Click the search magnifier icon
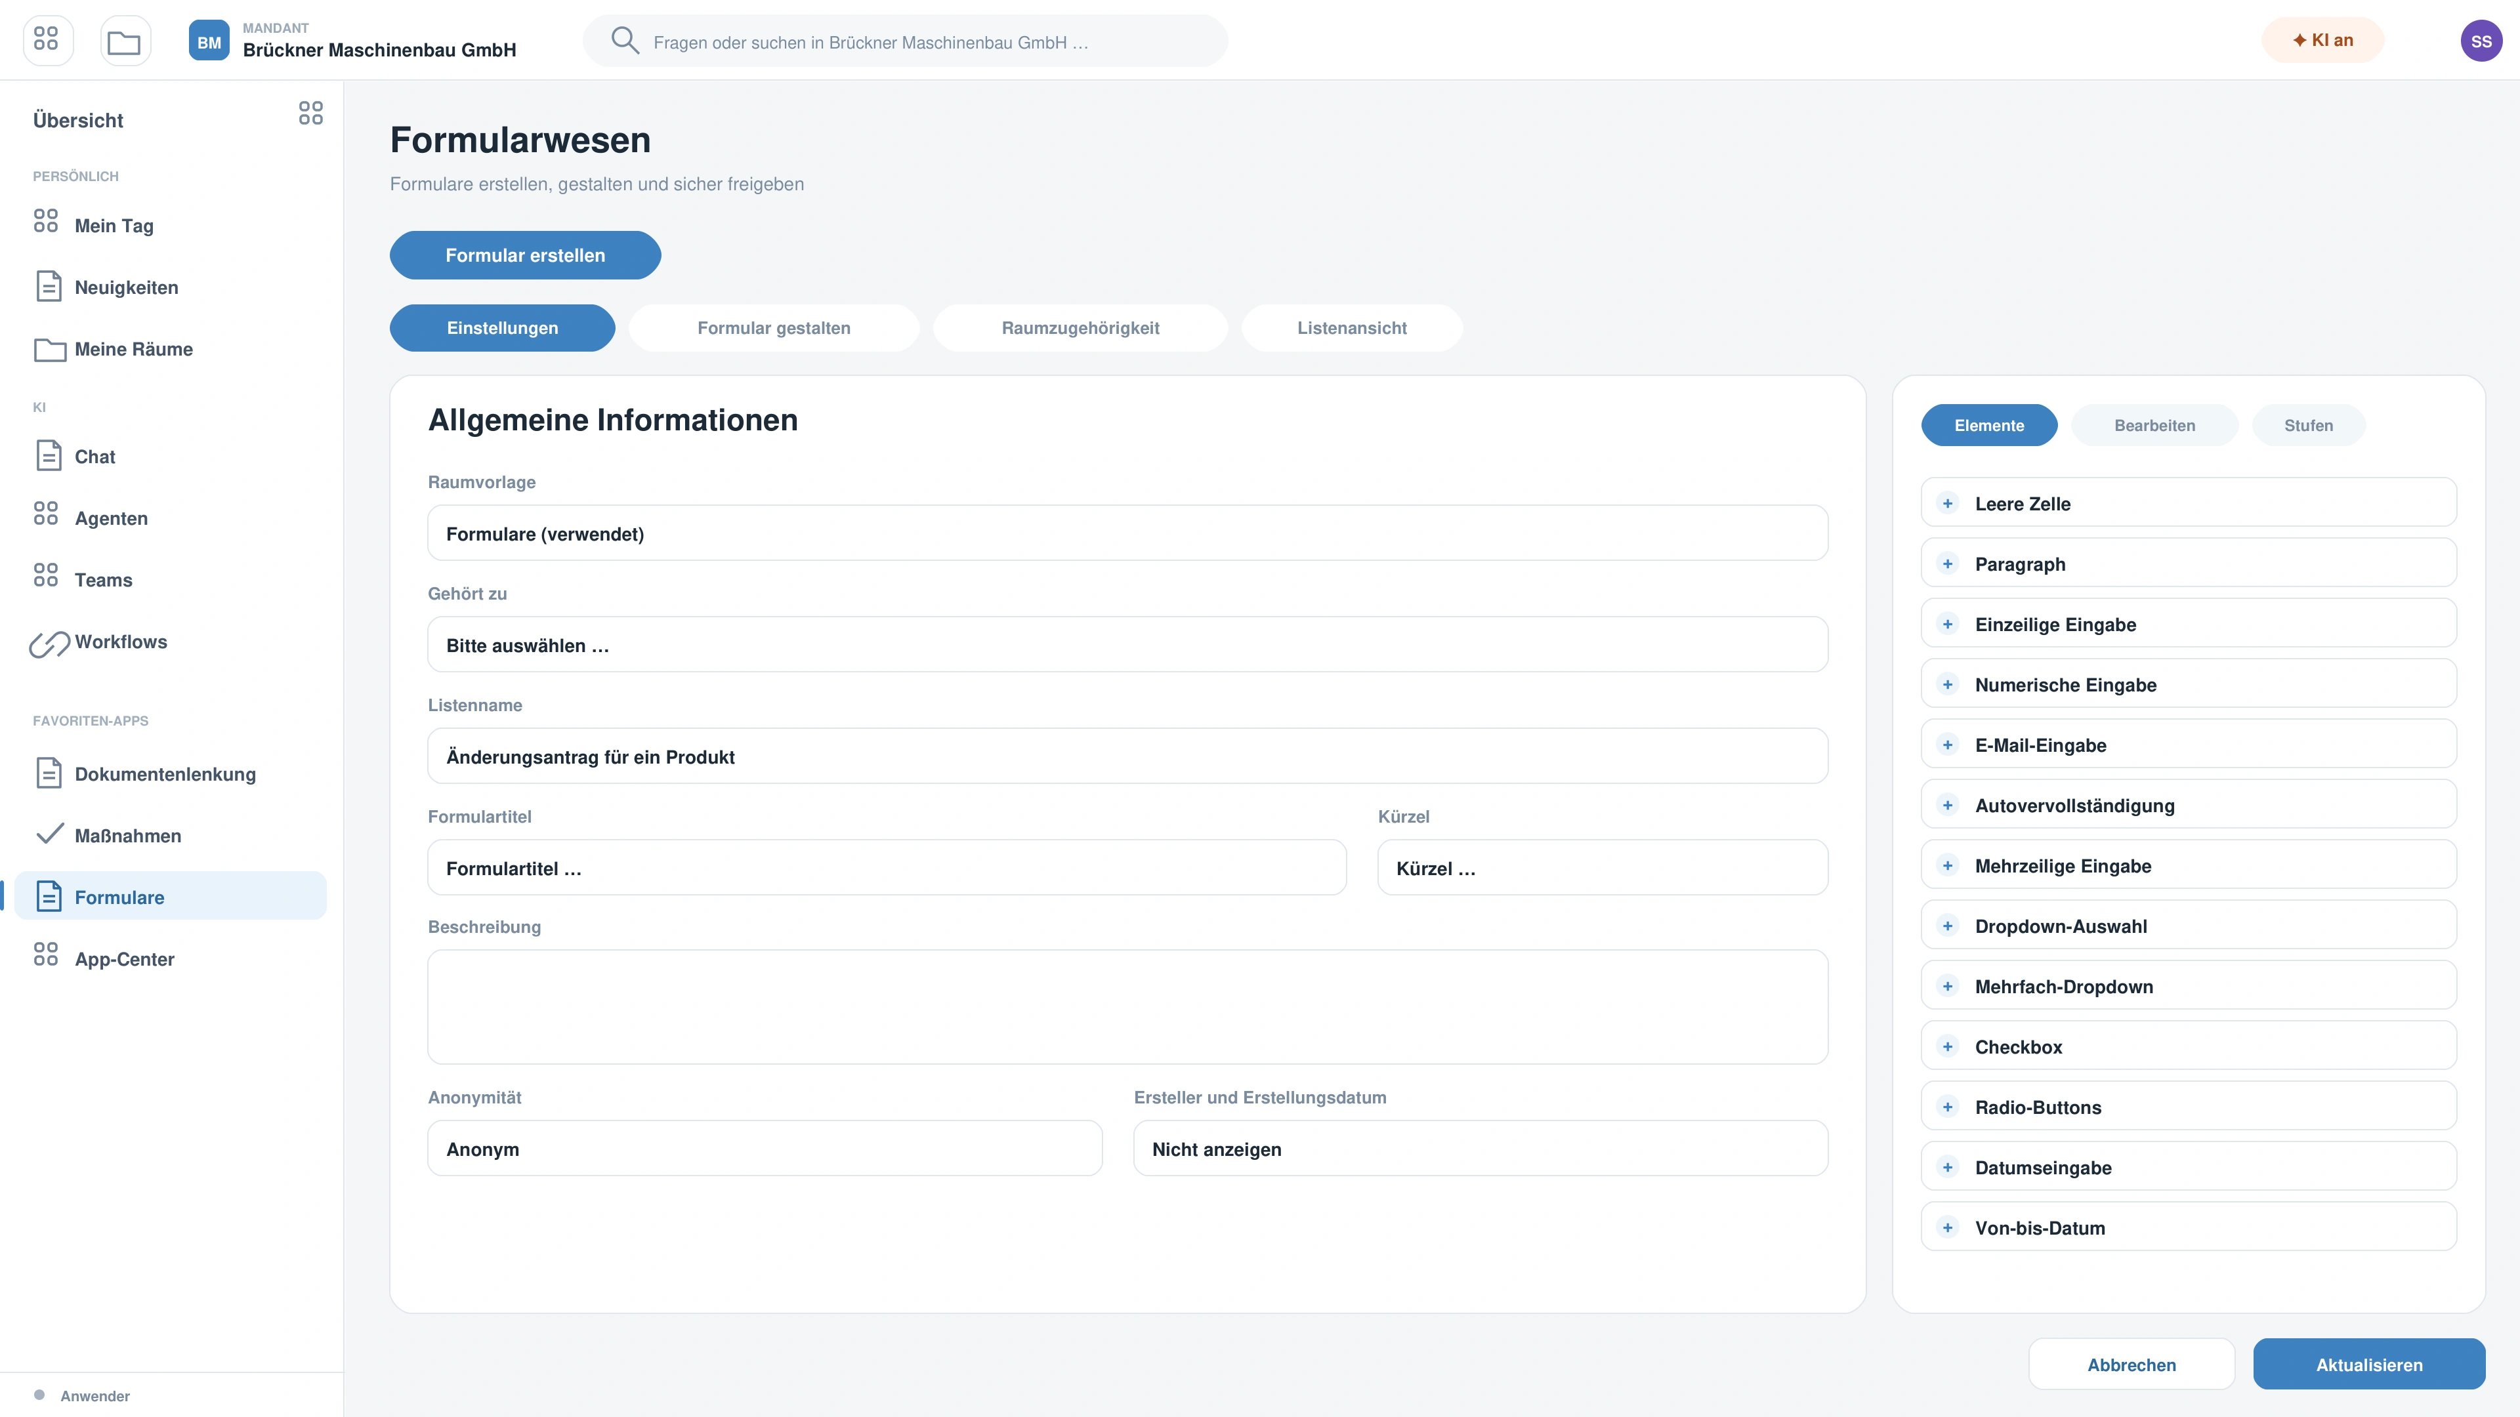The image size is (2520, 1417). 625,40
